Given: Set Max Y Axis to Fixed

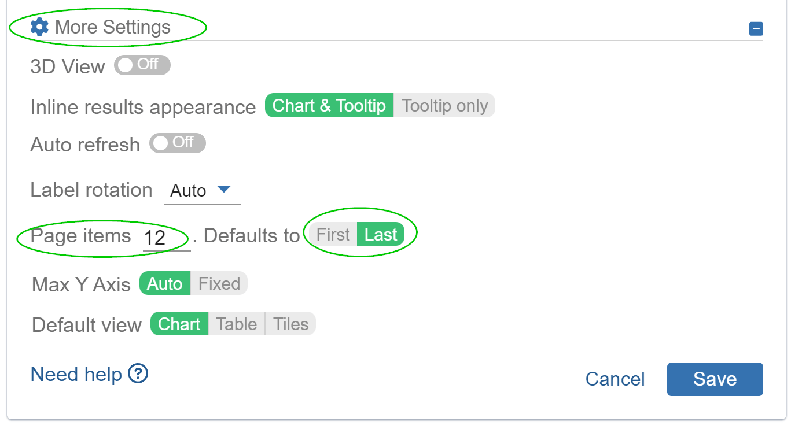Looking at the screenshot, I should pos(219,283).
